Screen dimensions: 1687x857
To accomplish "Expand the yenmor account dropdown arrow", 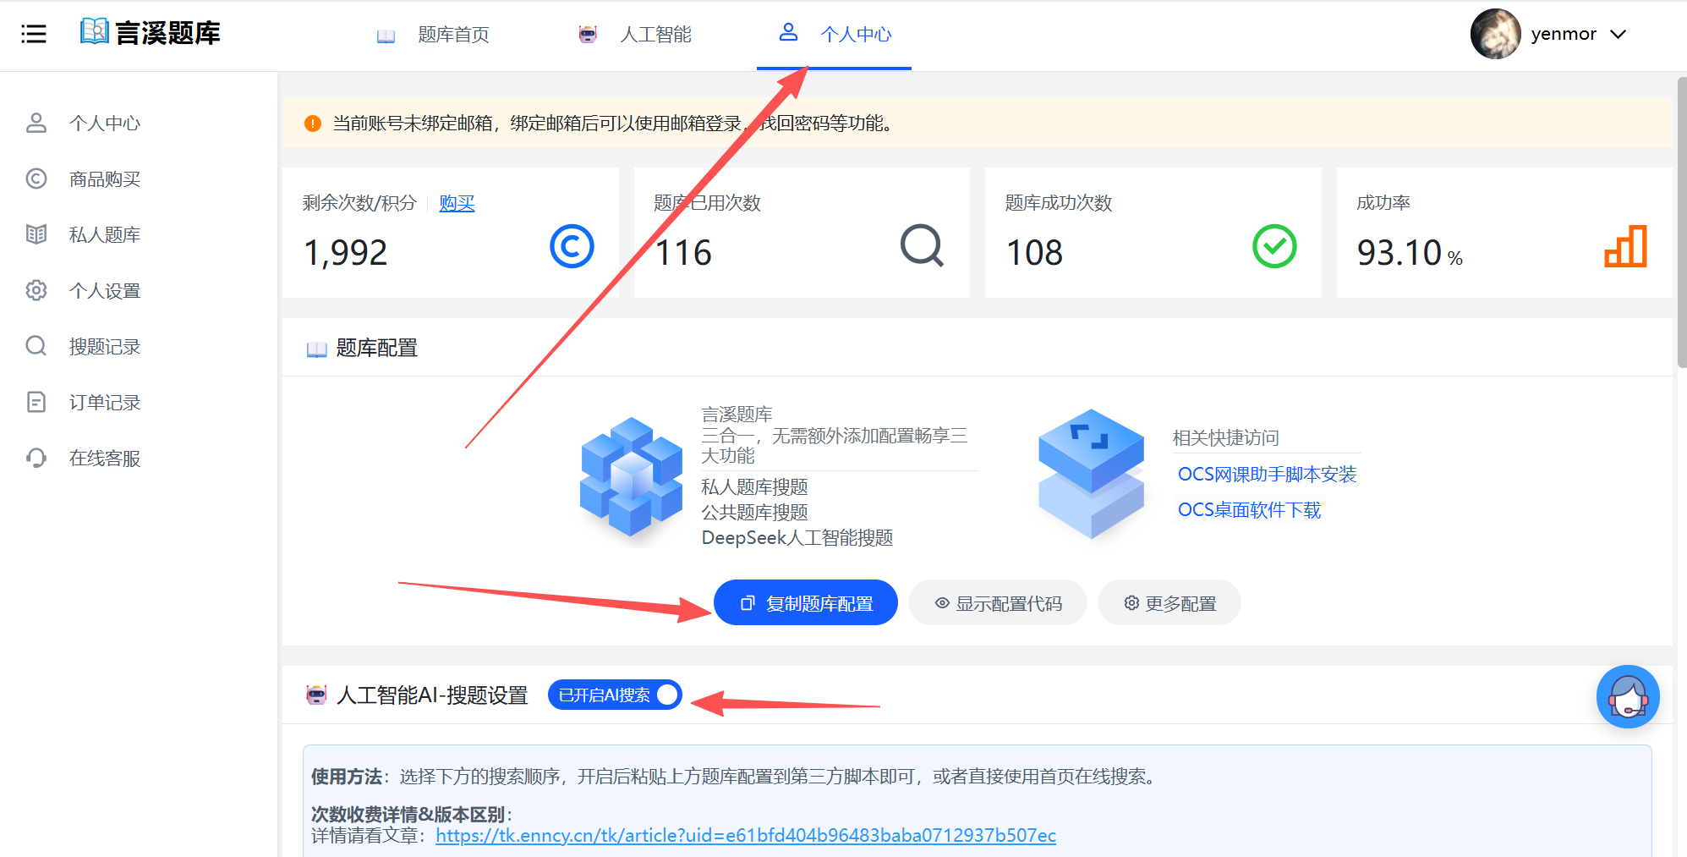I will pos(1618,35).
